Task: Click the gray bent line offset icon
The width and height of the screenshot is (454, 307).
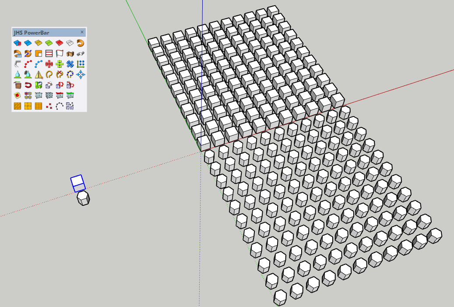Action: [x=18, y=64]
